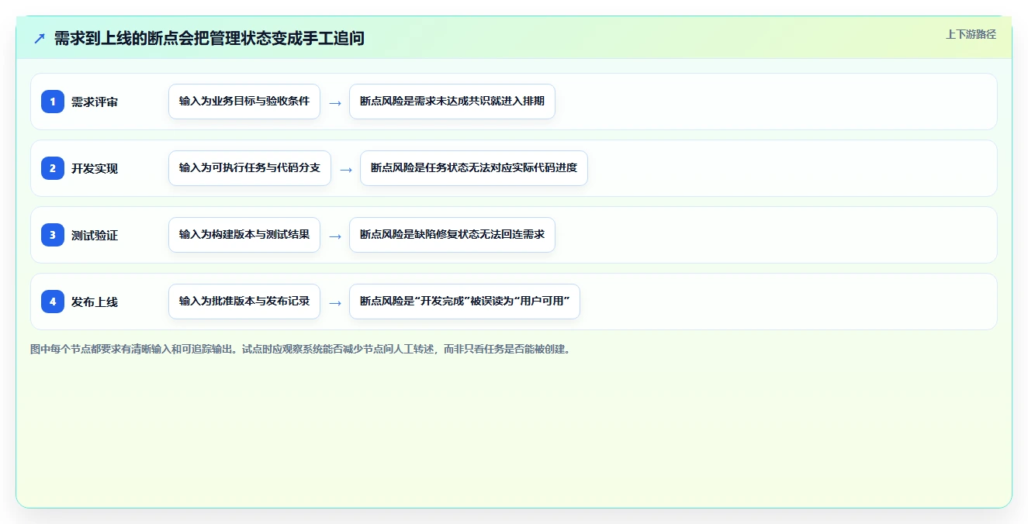Image resolution: width=1028 pixels, height=524 pixels.
Task: Click the footnote text starting 图中每个节点
Action: coord(302,349)
